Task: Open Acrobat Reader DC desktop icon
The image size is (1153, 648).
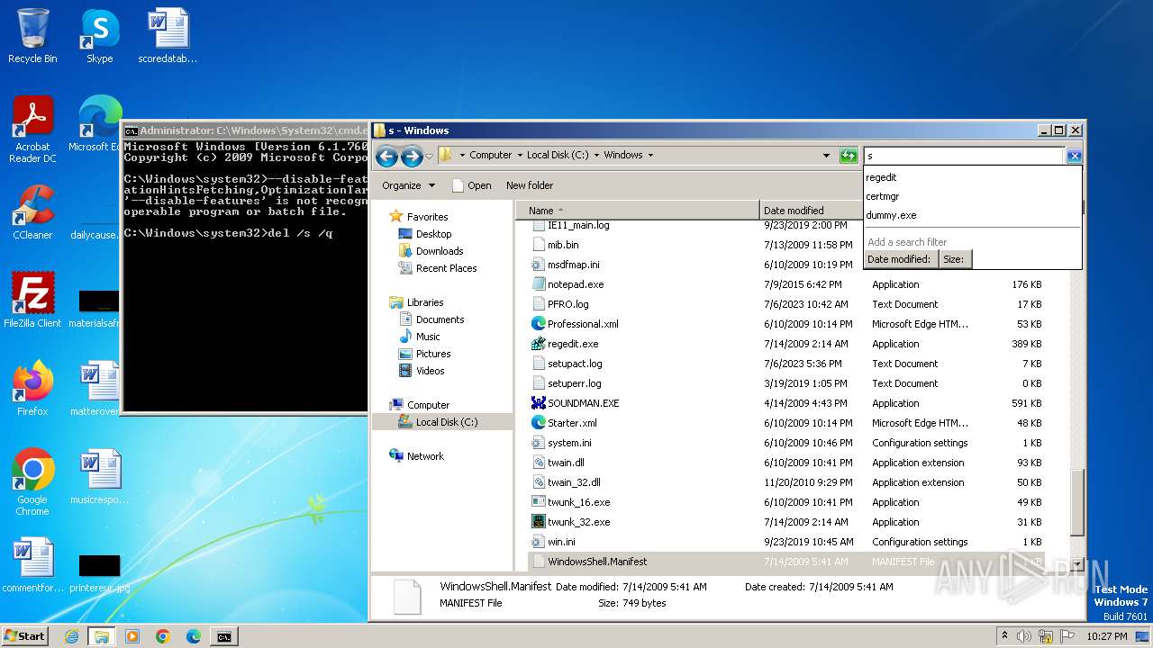Action: (32, 130)
